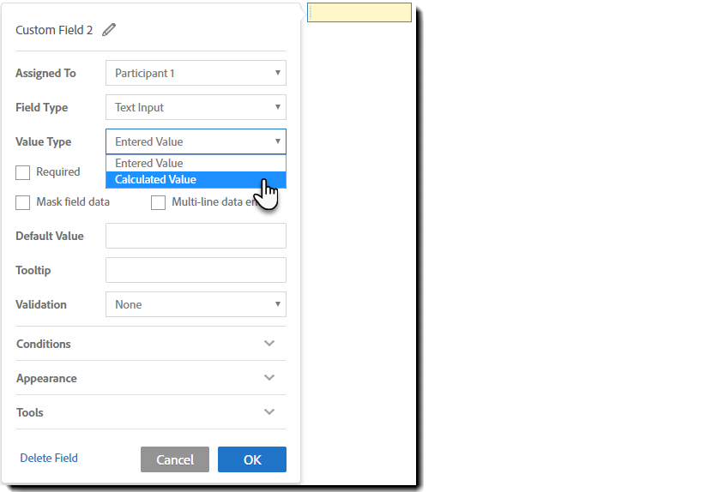Screen dimensions: 712x492
Task: Check the Multi-line data entry box
Action: point(159,203)
